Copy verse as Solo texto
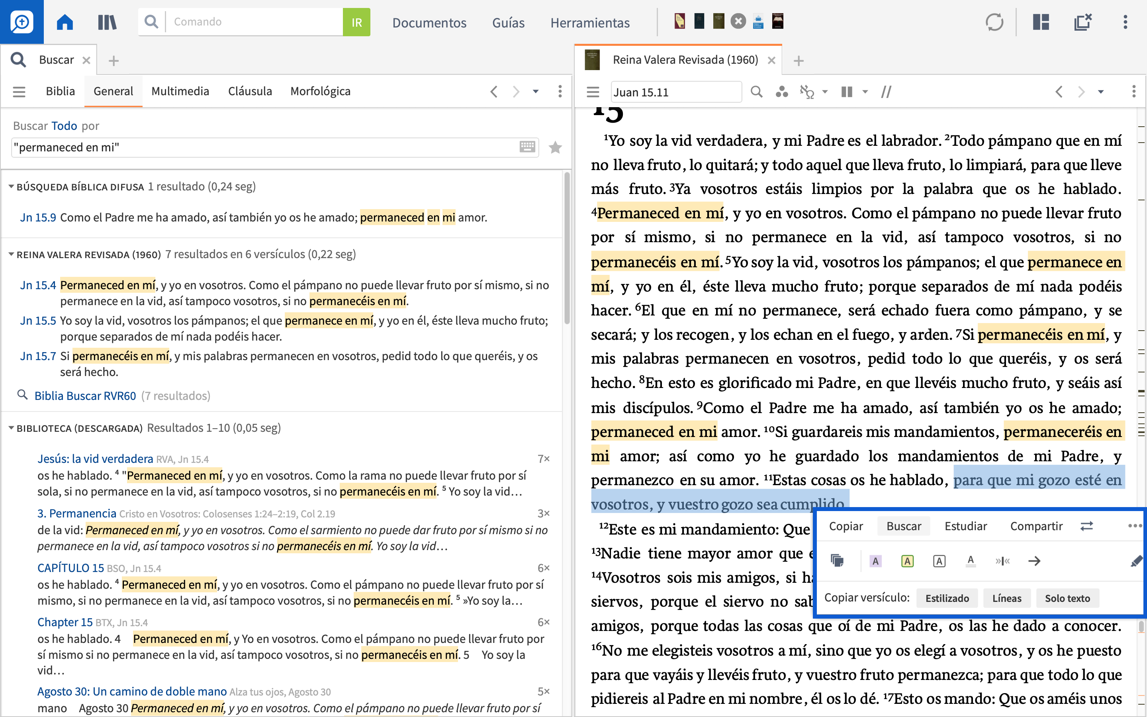Screen dimensions: 1147x717 coord(1067,598)
